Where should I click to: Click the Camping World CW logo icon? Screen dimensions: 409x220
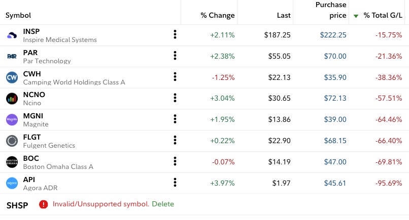click(12, 77)
